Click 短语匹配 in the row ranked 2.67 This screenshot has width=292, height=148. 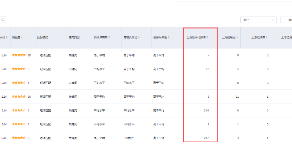(x=45, y=138)
